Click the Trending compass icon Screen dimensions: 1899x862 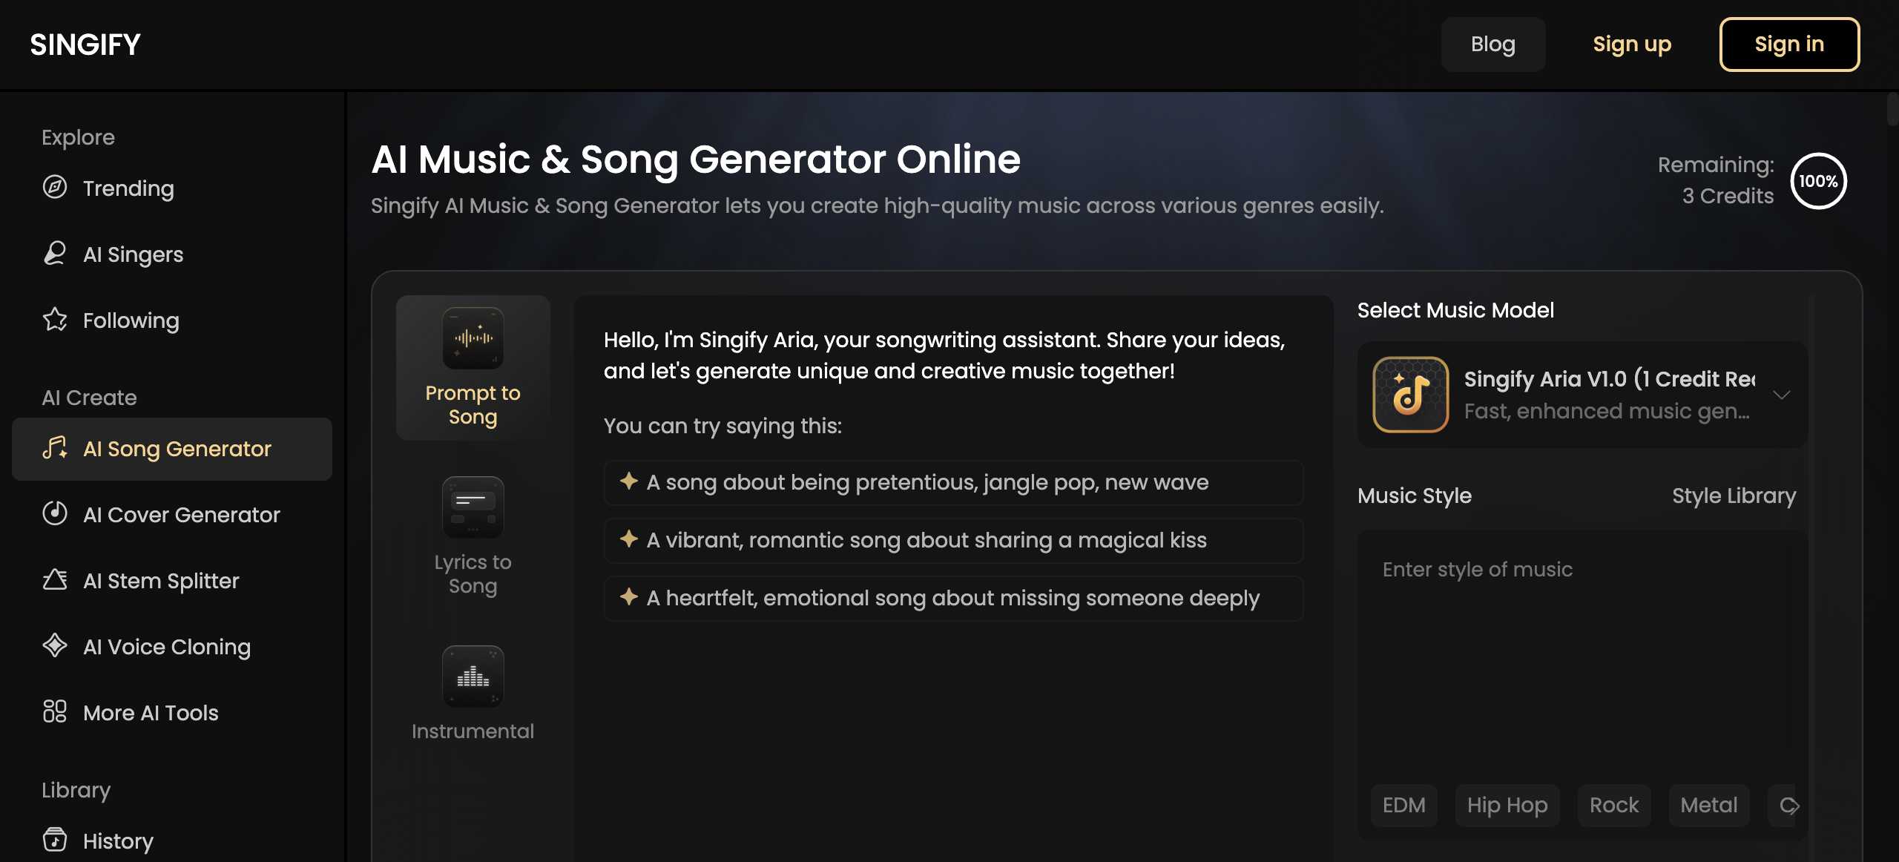(x=55, y=188)
